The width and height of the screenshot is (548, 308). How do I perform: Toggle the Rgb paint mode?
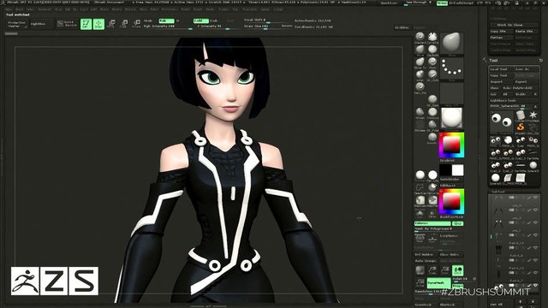pyautogui.click(x=166, y=21)
